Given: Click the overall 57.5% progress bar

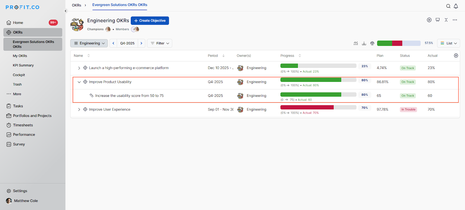Looking at the screenshot, I should pos(399,43).
